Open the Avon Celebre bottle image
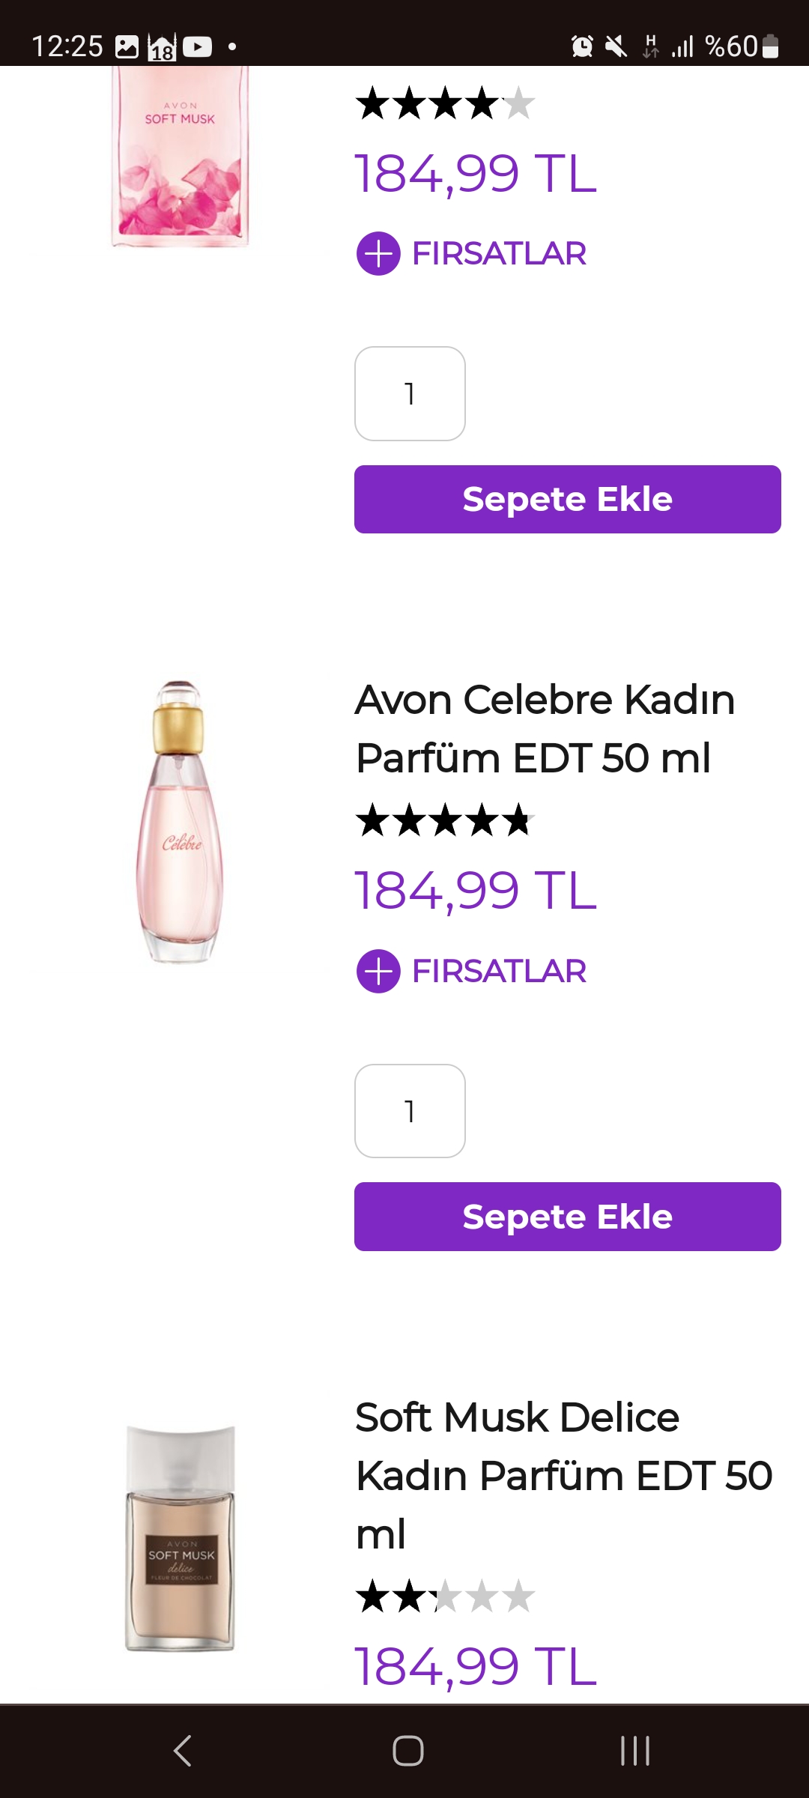 click(x=180, y=822)
